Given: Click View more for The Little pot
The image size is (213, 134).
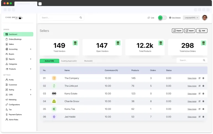Looking at the screenshot, I should [x=192, y=86].
